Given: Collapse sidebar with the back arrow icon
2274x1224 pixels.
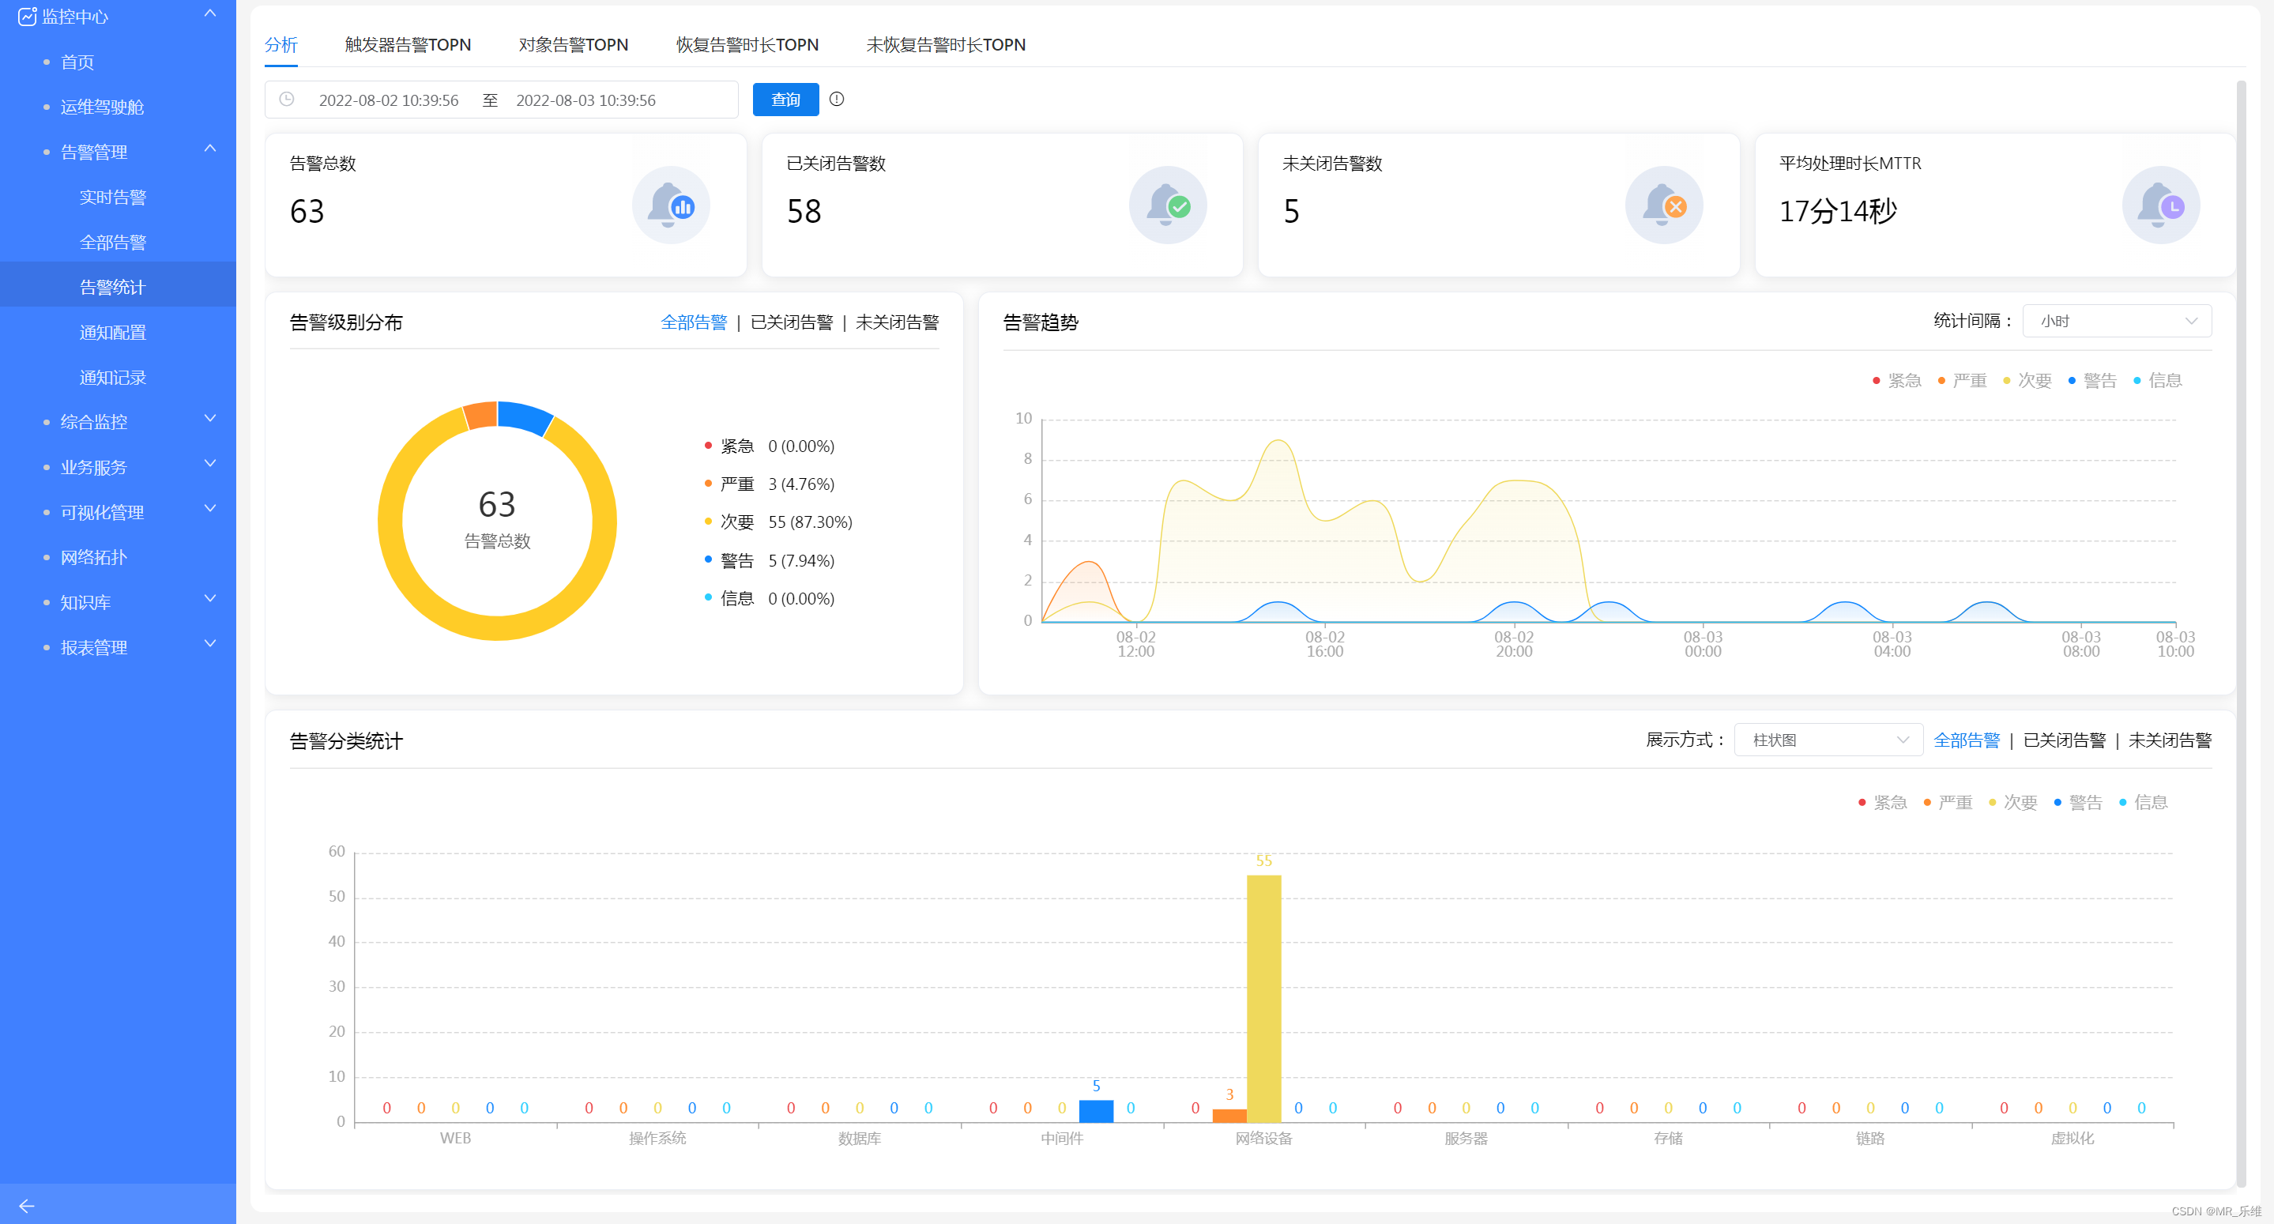Looking at the screenshot, I should [27, 1206].
